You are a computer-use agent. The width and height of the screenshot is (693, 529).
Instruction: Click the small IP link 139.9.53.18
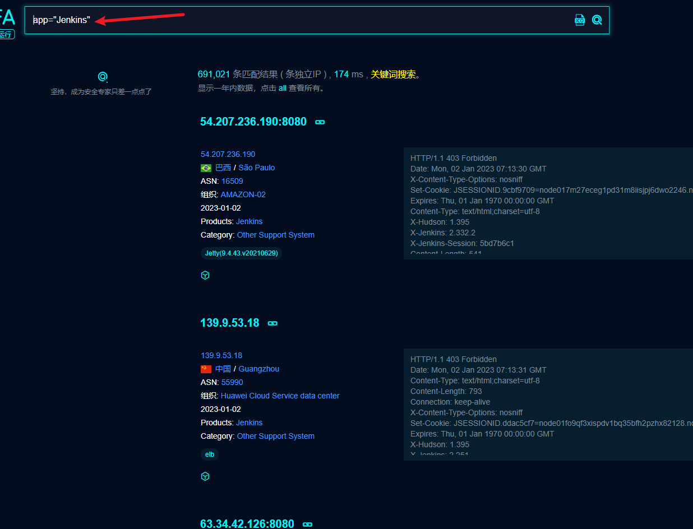[221, 355]
